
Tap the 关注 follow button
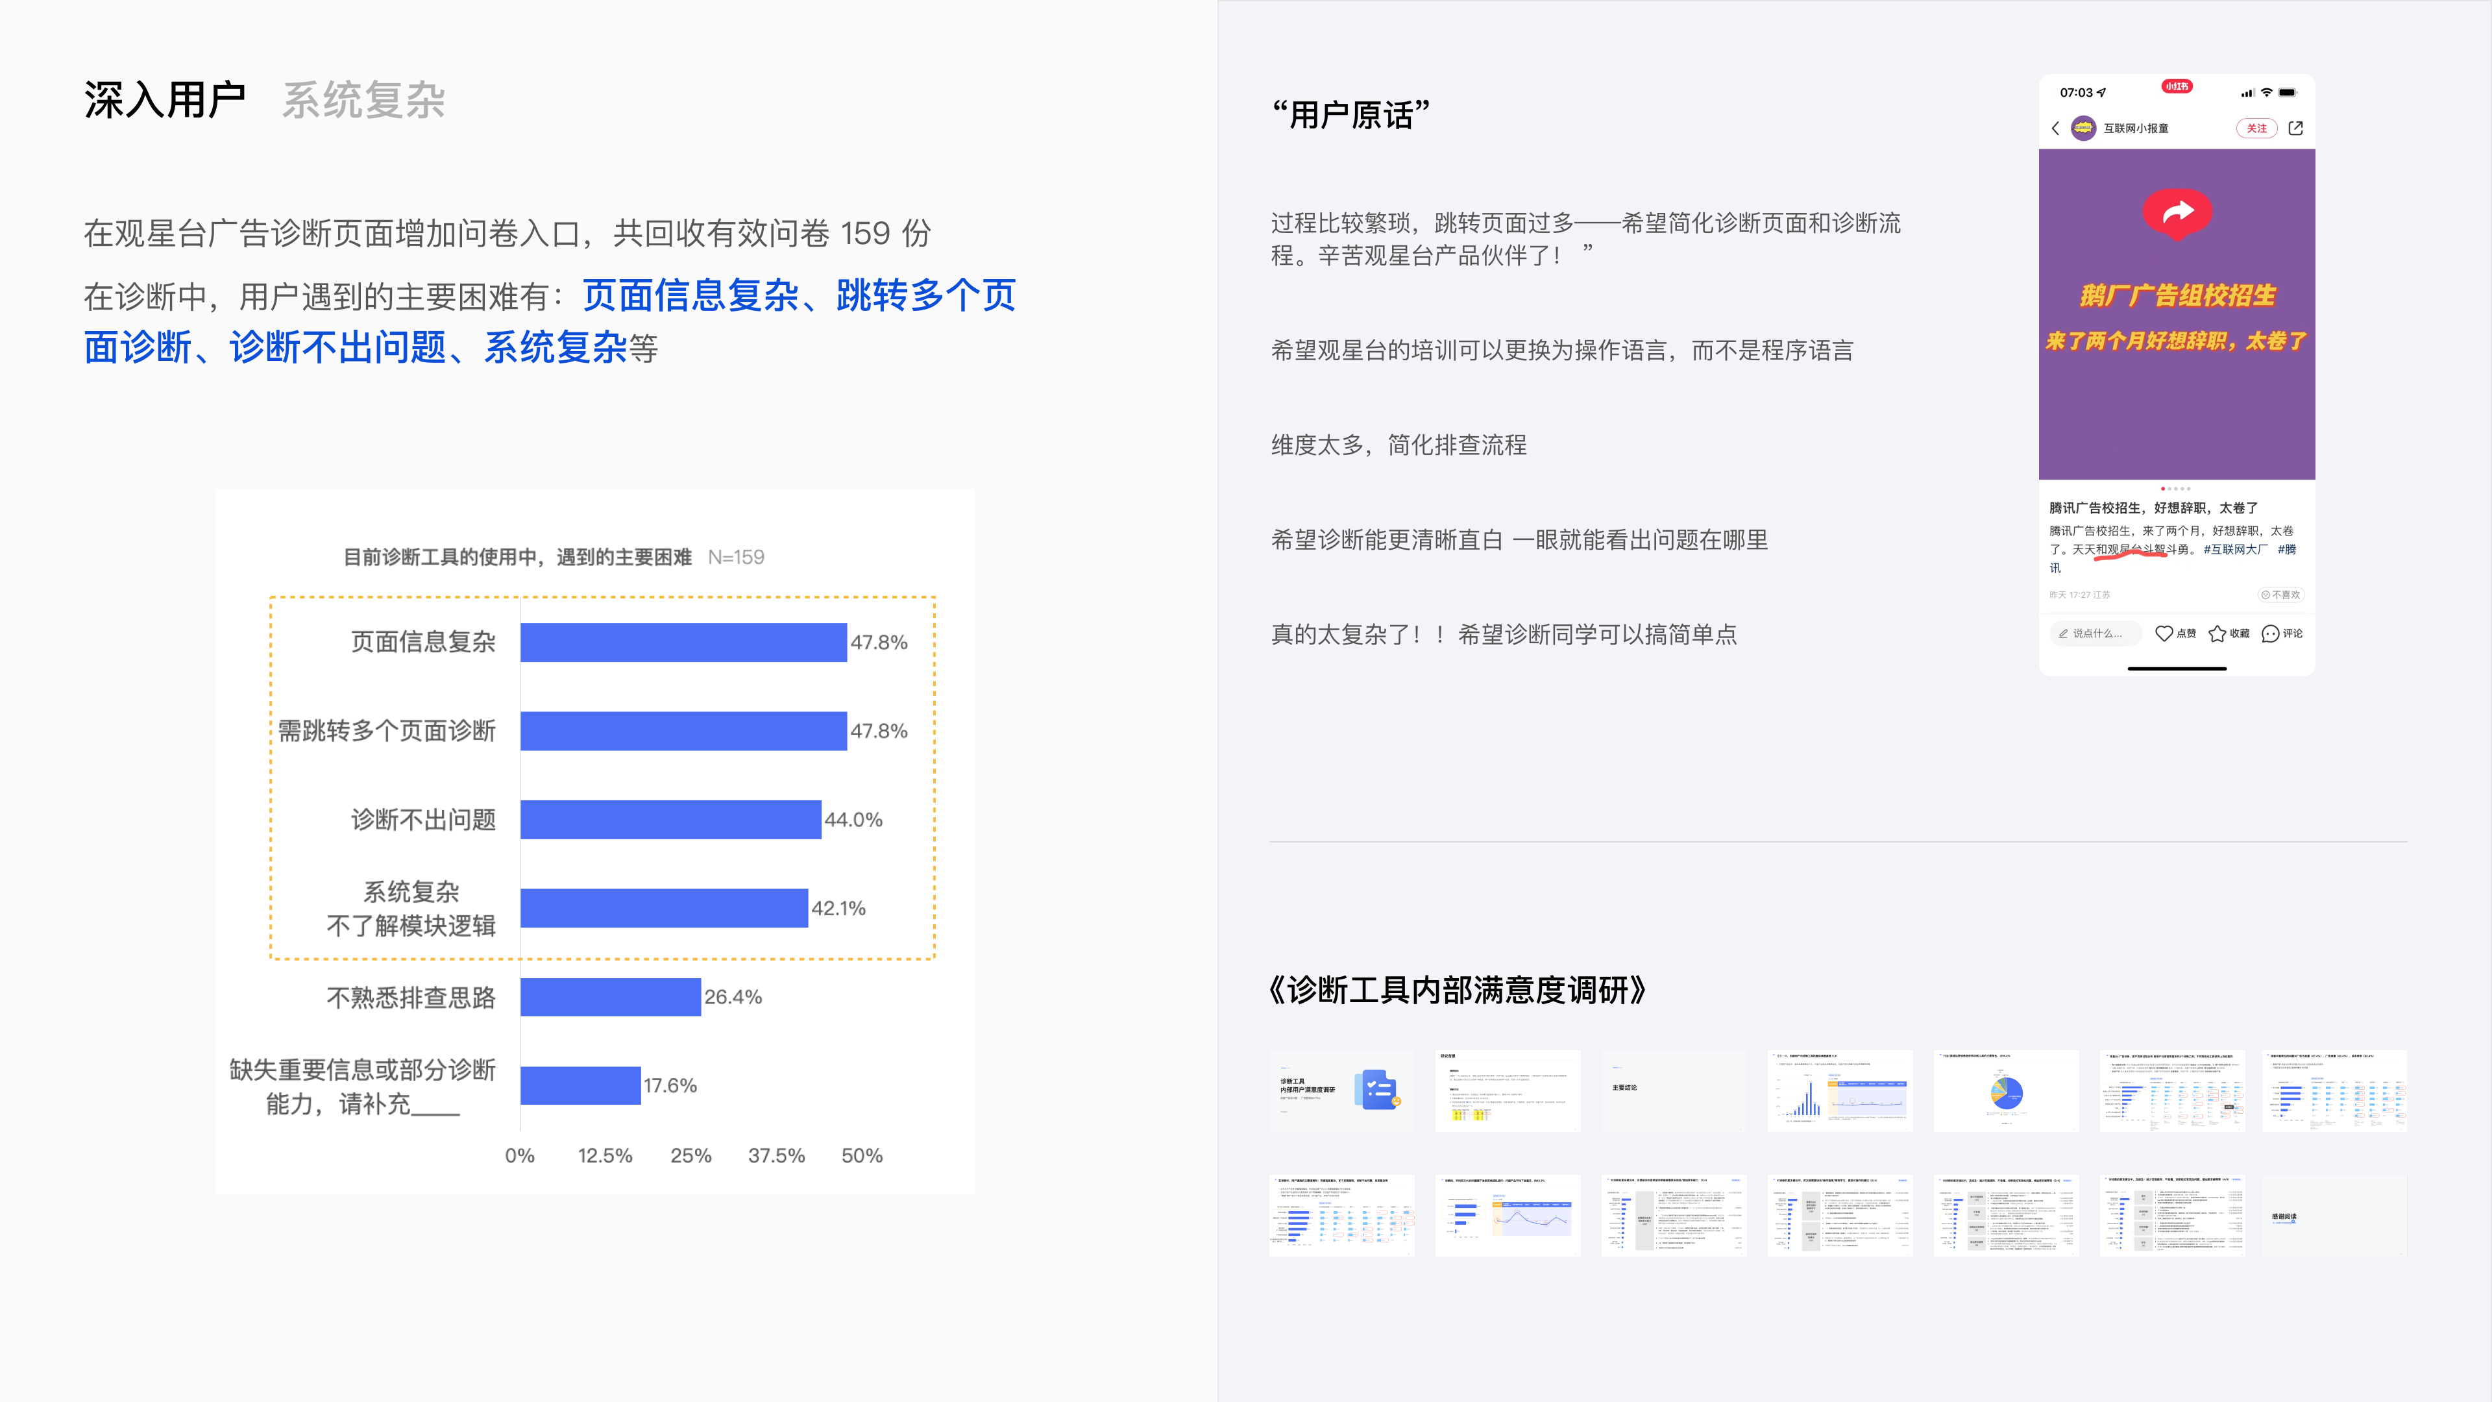point(2257,128)
